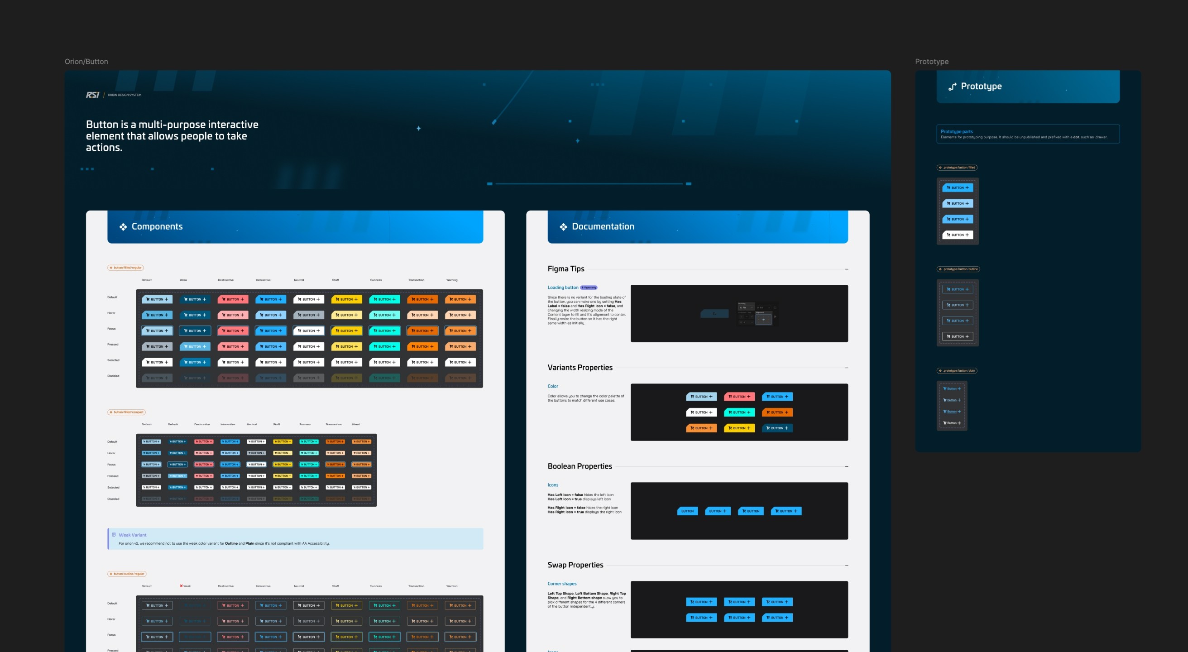
Task: Collapse the Variants Properties section
Action: 846,368
